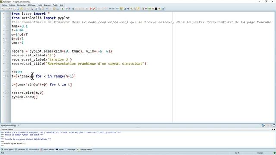
Task: Click the cut scissors icon
Action: pyautogui.click(x=36, y=9)
